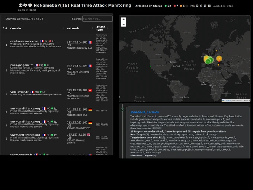Click the network column header label
253x190 pixels.
pos(73,28)
